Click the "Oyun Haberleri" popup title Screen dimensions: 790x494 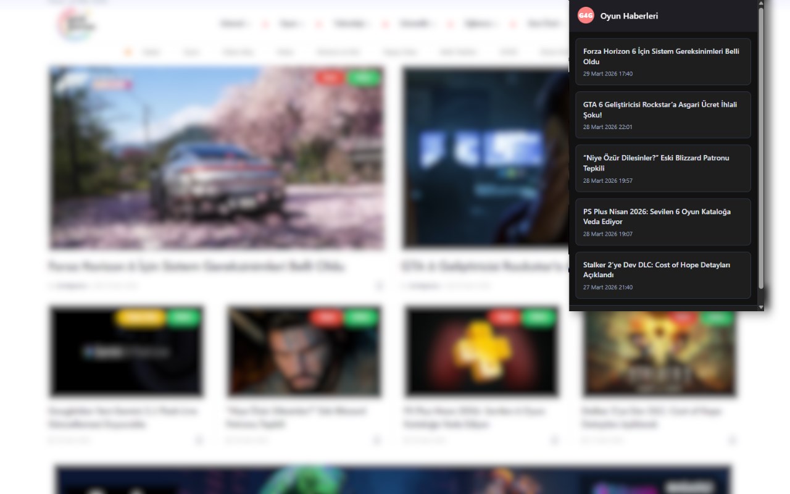coord(629,16)
